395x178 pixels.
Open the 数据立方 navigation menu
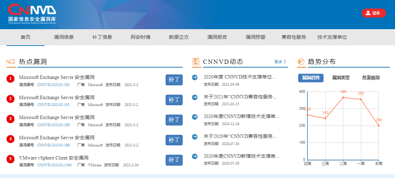point(179,37)
